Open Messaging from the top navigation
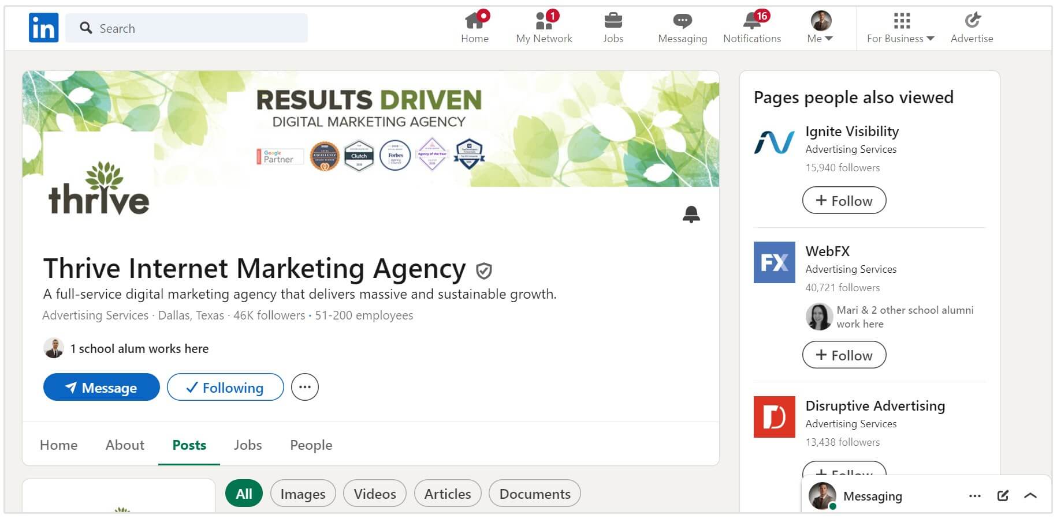Screen dimensions: 1057x519 (682, 21)
